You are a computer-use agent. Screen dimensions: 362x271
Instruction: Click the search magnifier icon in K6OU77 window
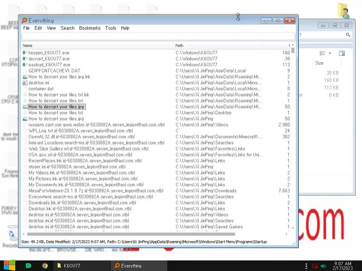click(x=348, y=35)
